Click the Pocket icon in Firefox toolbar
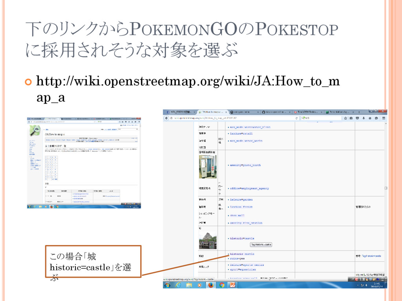Image resolution: width=402 pixels, height=301 pixels. tap(357, 118)
